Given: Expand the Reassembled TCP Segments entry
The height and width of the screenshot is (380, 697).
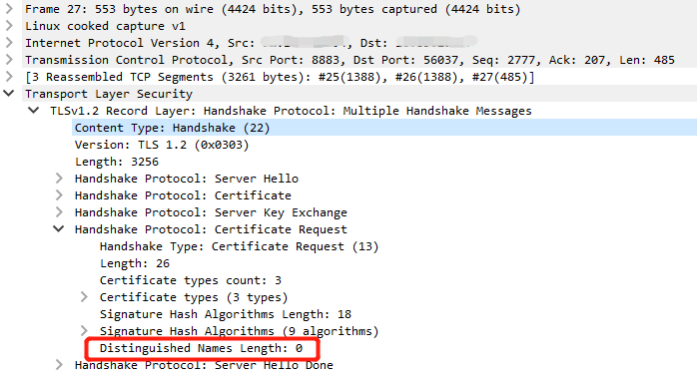Looking at the screenshot, I should point(9,77).
